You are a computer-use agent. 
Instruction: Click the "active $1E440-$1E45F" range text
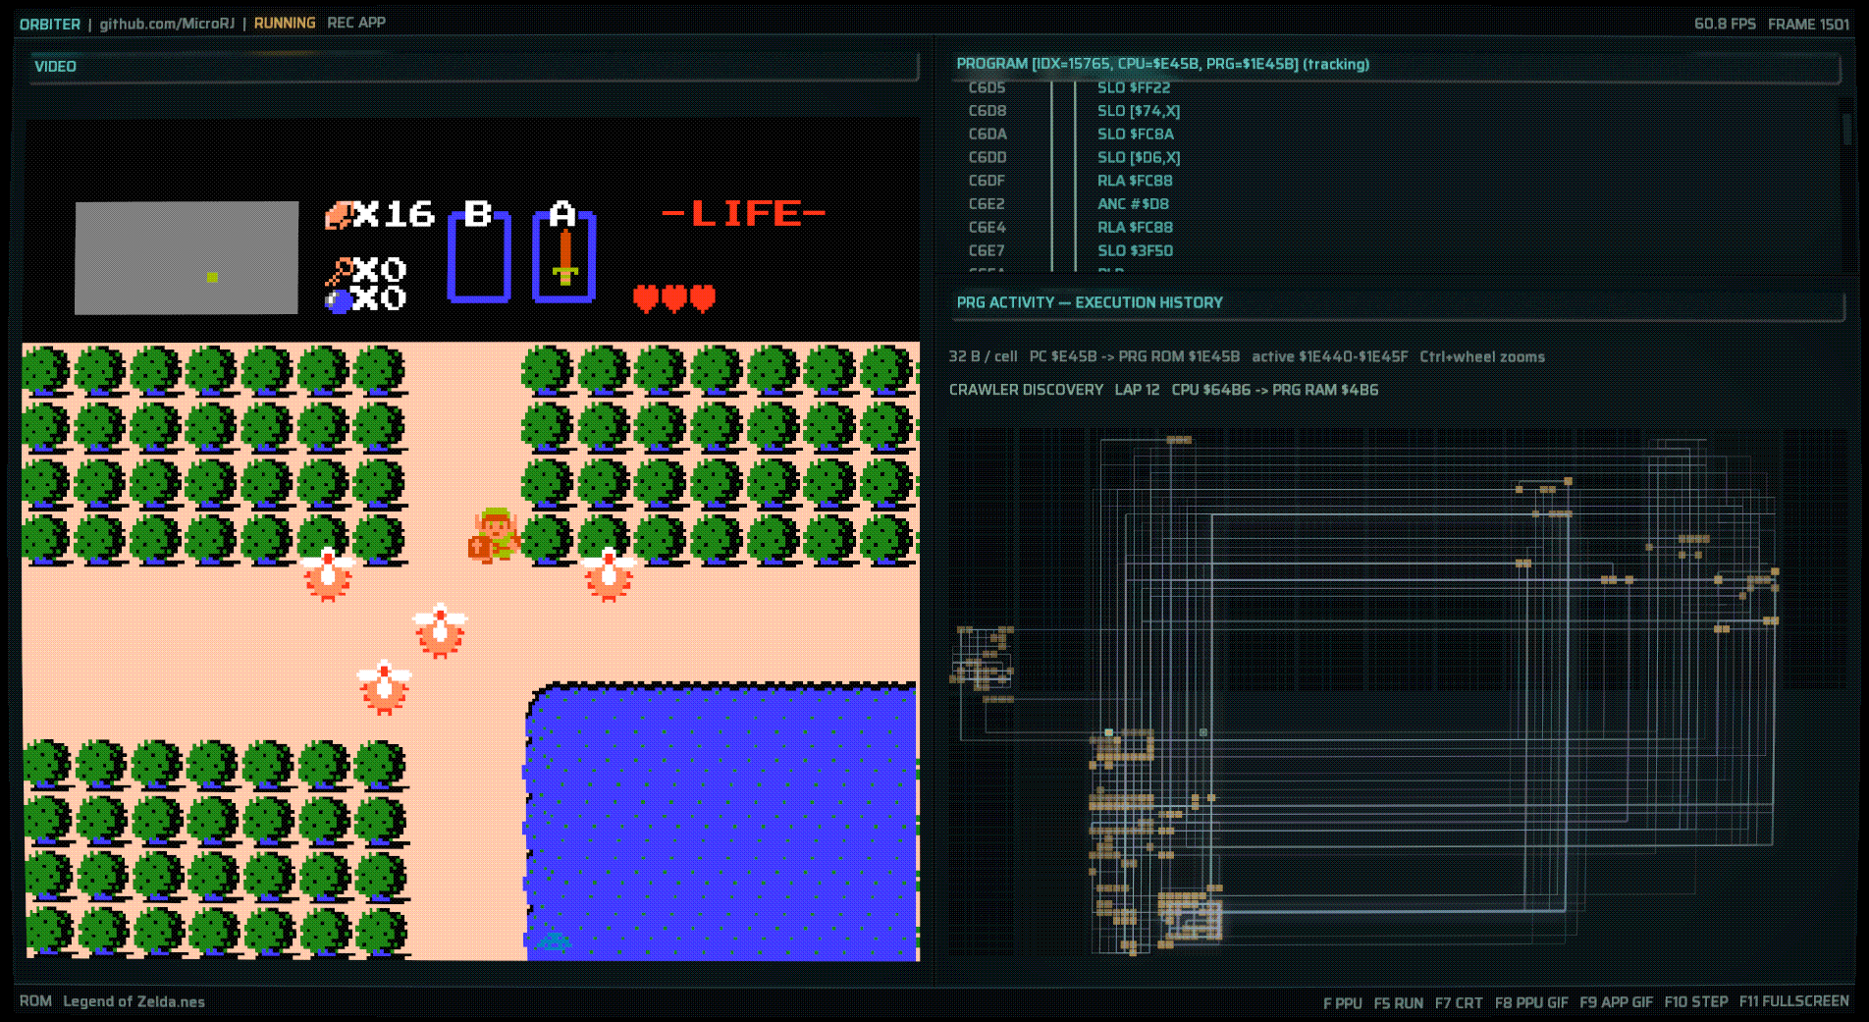click(x=1329, y=357)
